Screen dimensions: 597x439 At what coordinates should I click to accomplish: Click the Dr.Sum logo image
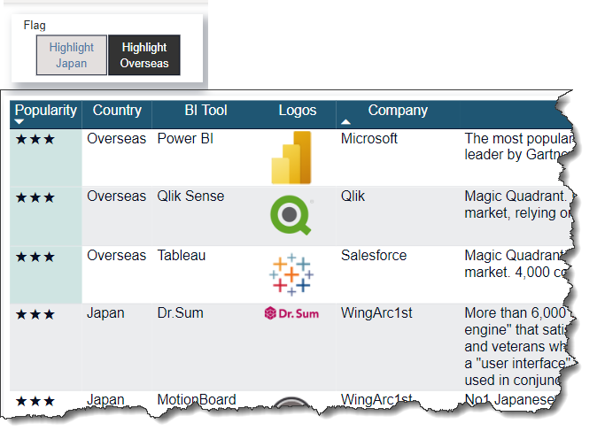point(291,313)
